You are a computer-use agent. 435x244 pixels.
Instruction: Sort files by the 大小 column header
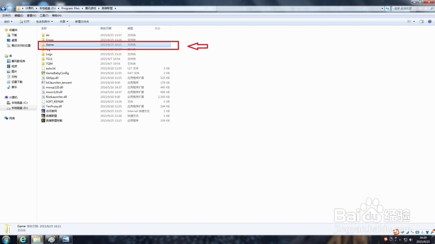(x=162, y=28)
